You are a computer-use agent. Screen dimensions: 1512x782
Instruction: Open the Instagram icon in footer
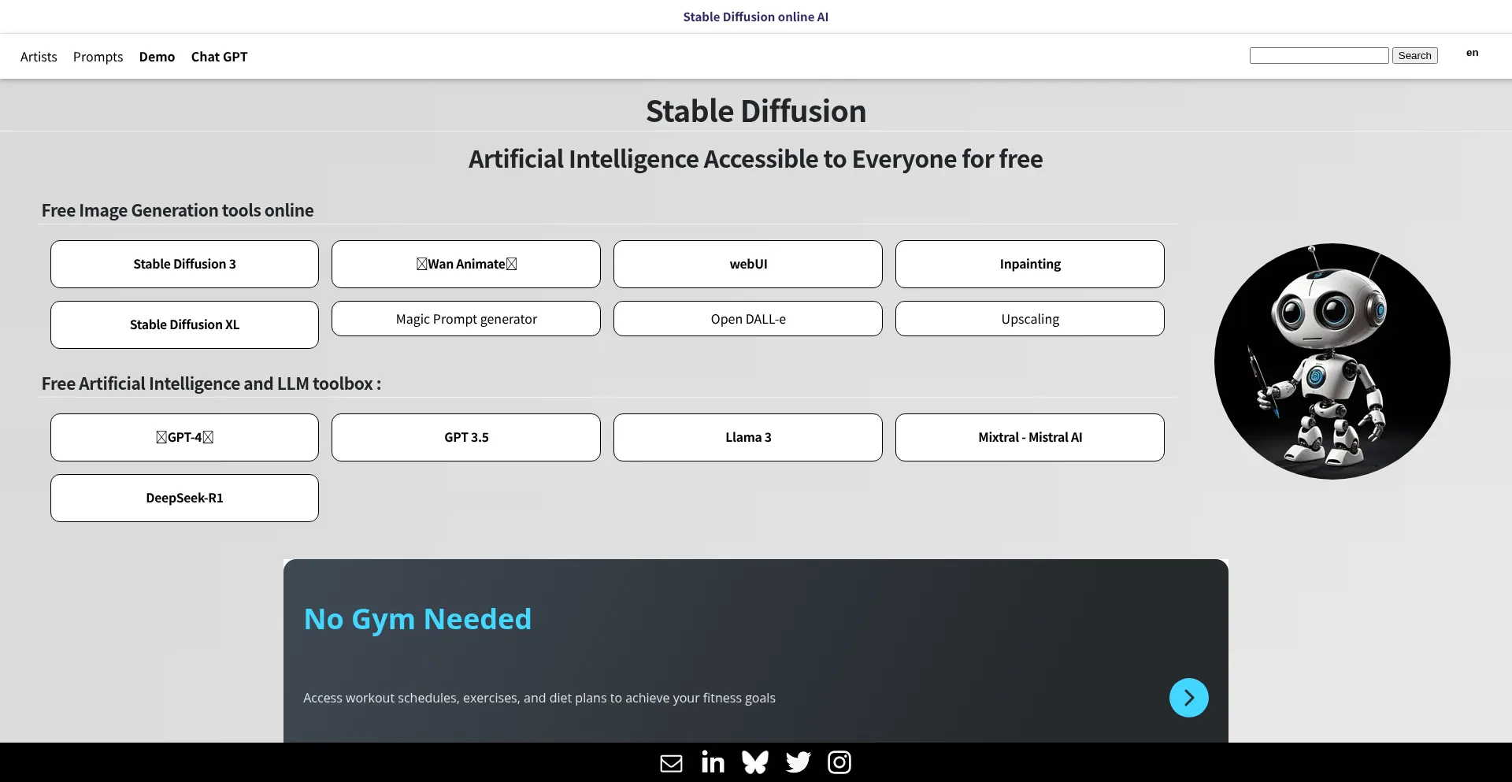tap(839, 762)
